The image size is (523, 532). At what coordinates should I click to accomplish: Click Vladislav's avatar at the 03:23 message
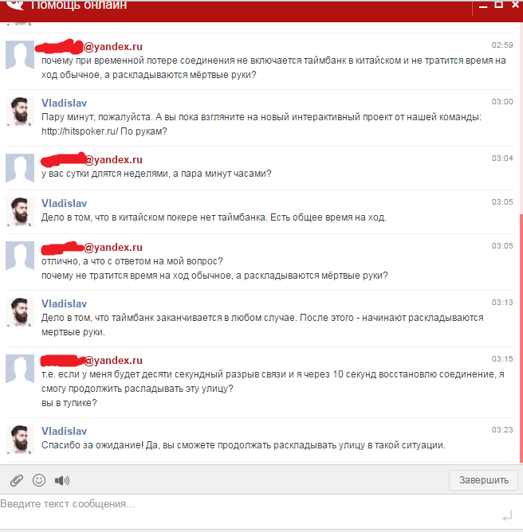click(21, 438)
